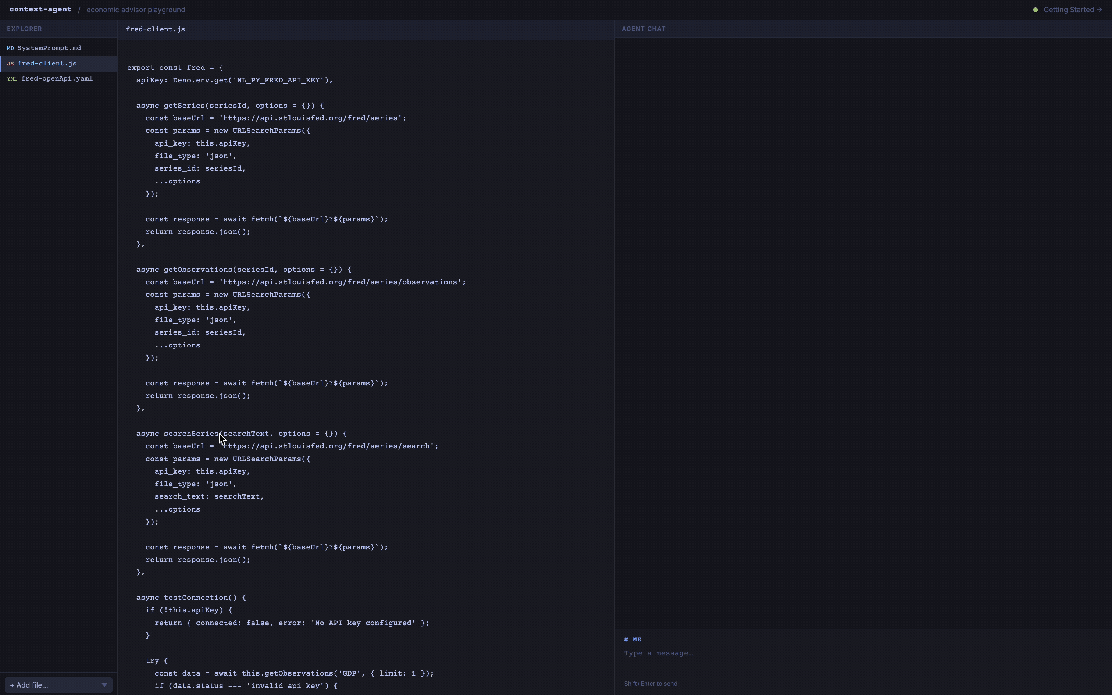Click the YML file type icon
Screen dimensions: 1112x695
point(12,79)
